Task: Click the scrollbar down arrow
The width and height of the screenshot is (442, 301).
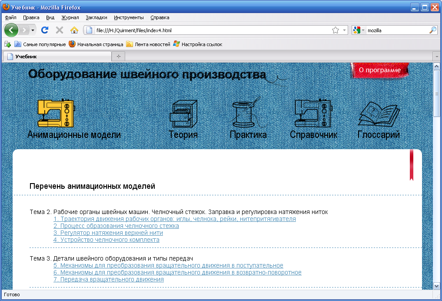Action: (436, 286)
